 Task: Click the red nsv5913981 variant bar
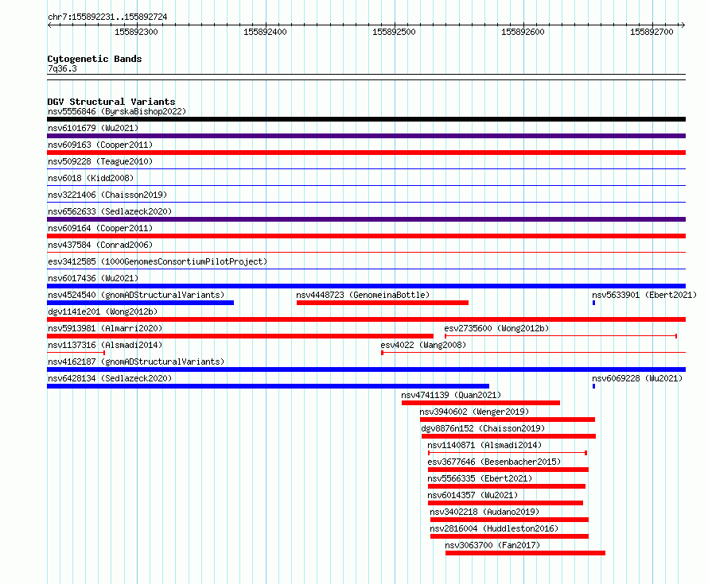[x=240, y=336]
